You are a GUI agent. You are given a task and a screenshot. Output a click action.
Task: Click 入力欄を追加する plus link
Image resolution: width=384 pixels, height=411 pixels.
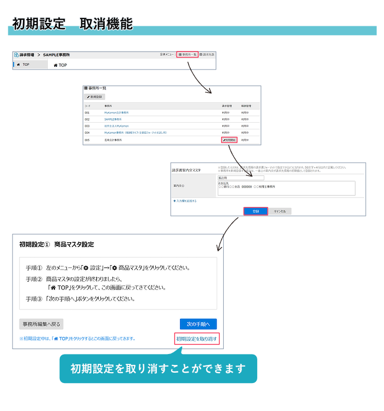(185, 201)
